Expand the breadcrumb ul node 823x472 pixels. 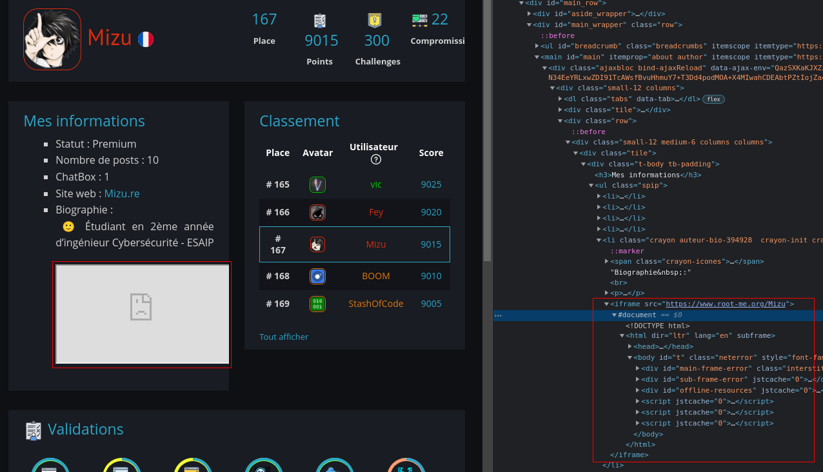coord(537,46)
